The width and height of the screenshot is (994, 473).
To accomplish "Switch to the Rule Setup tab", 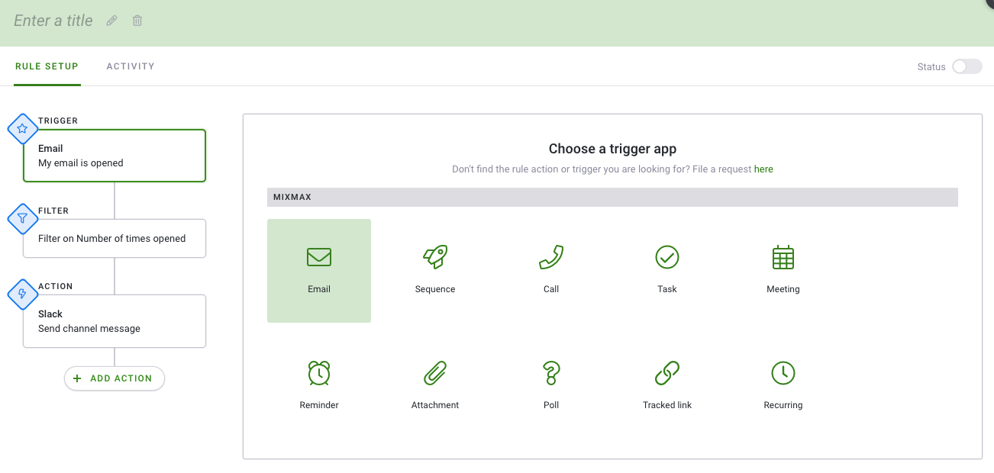I will [x=47, y=66].
